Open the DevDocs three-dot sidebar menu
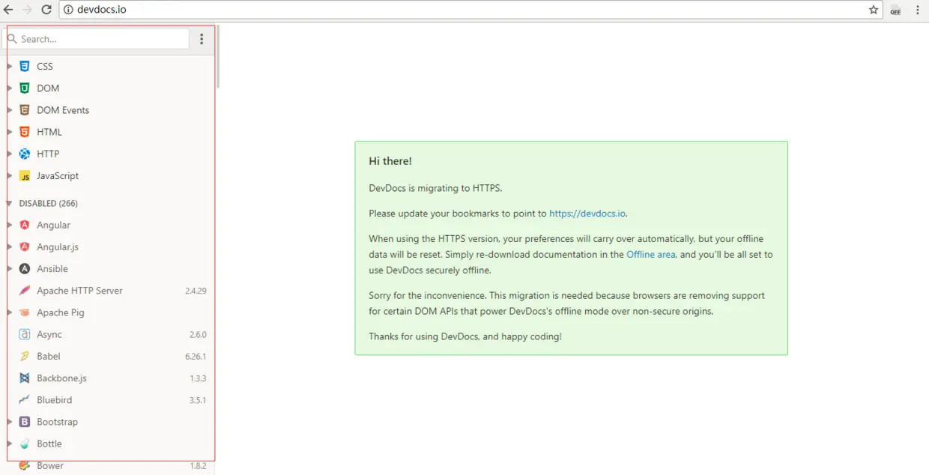 tap(202, 39)
